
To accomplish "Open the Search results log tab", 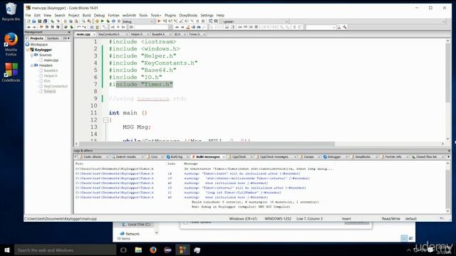I will click(x=125, y=156).
